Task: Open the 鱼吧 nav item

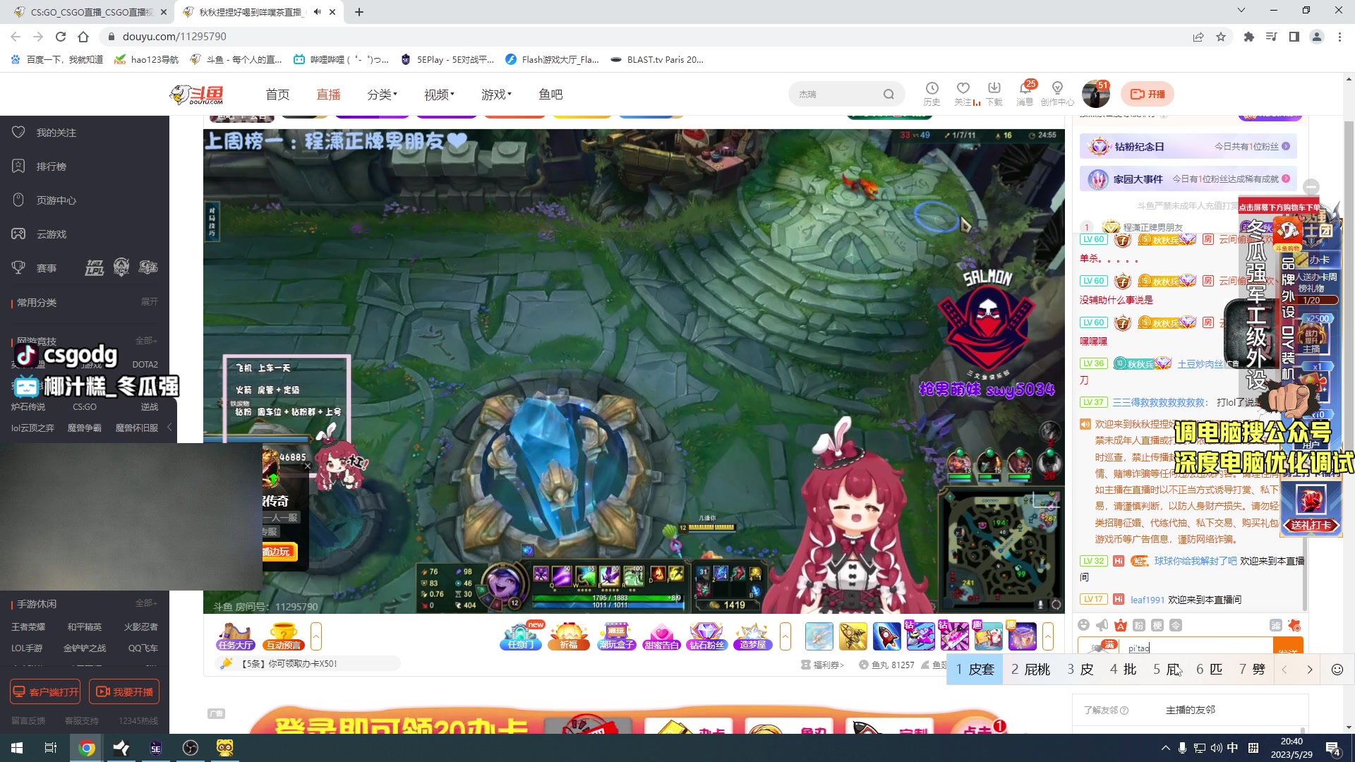Action: click(x=550, y=94)
